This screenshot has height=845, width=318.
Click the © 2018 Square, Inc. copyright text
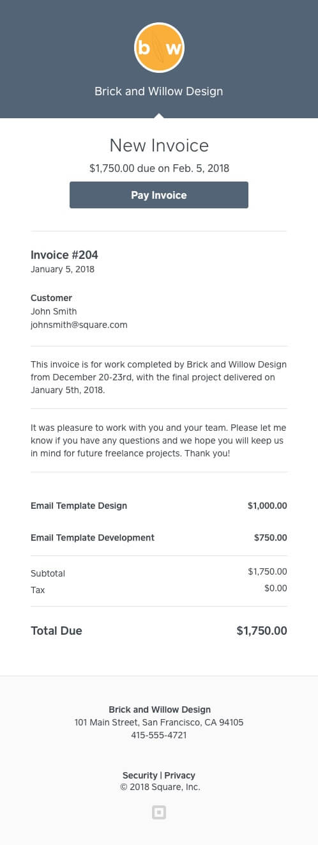160,787
